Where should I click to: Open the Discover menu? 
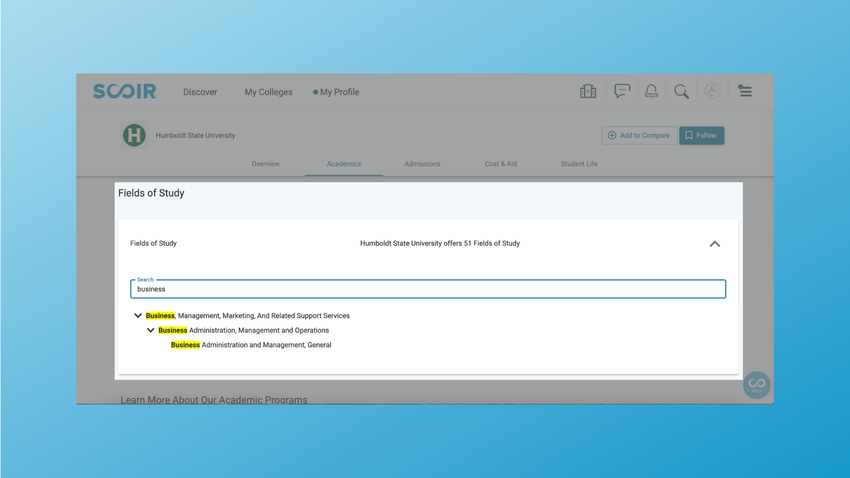point(200,92)
